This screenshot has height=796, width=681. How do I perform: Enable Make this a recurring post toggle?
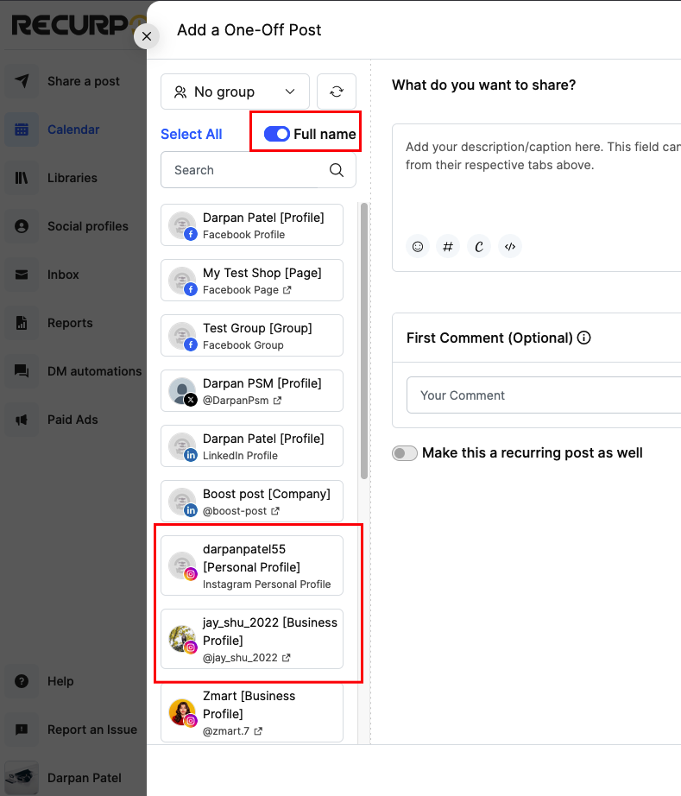point(405,453)
